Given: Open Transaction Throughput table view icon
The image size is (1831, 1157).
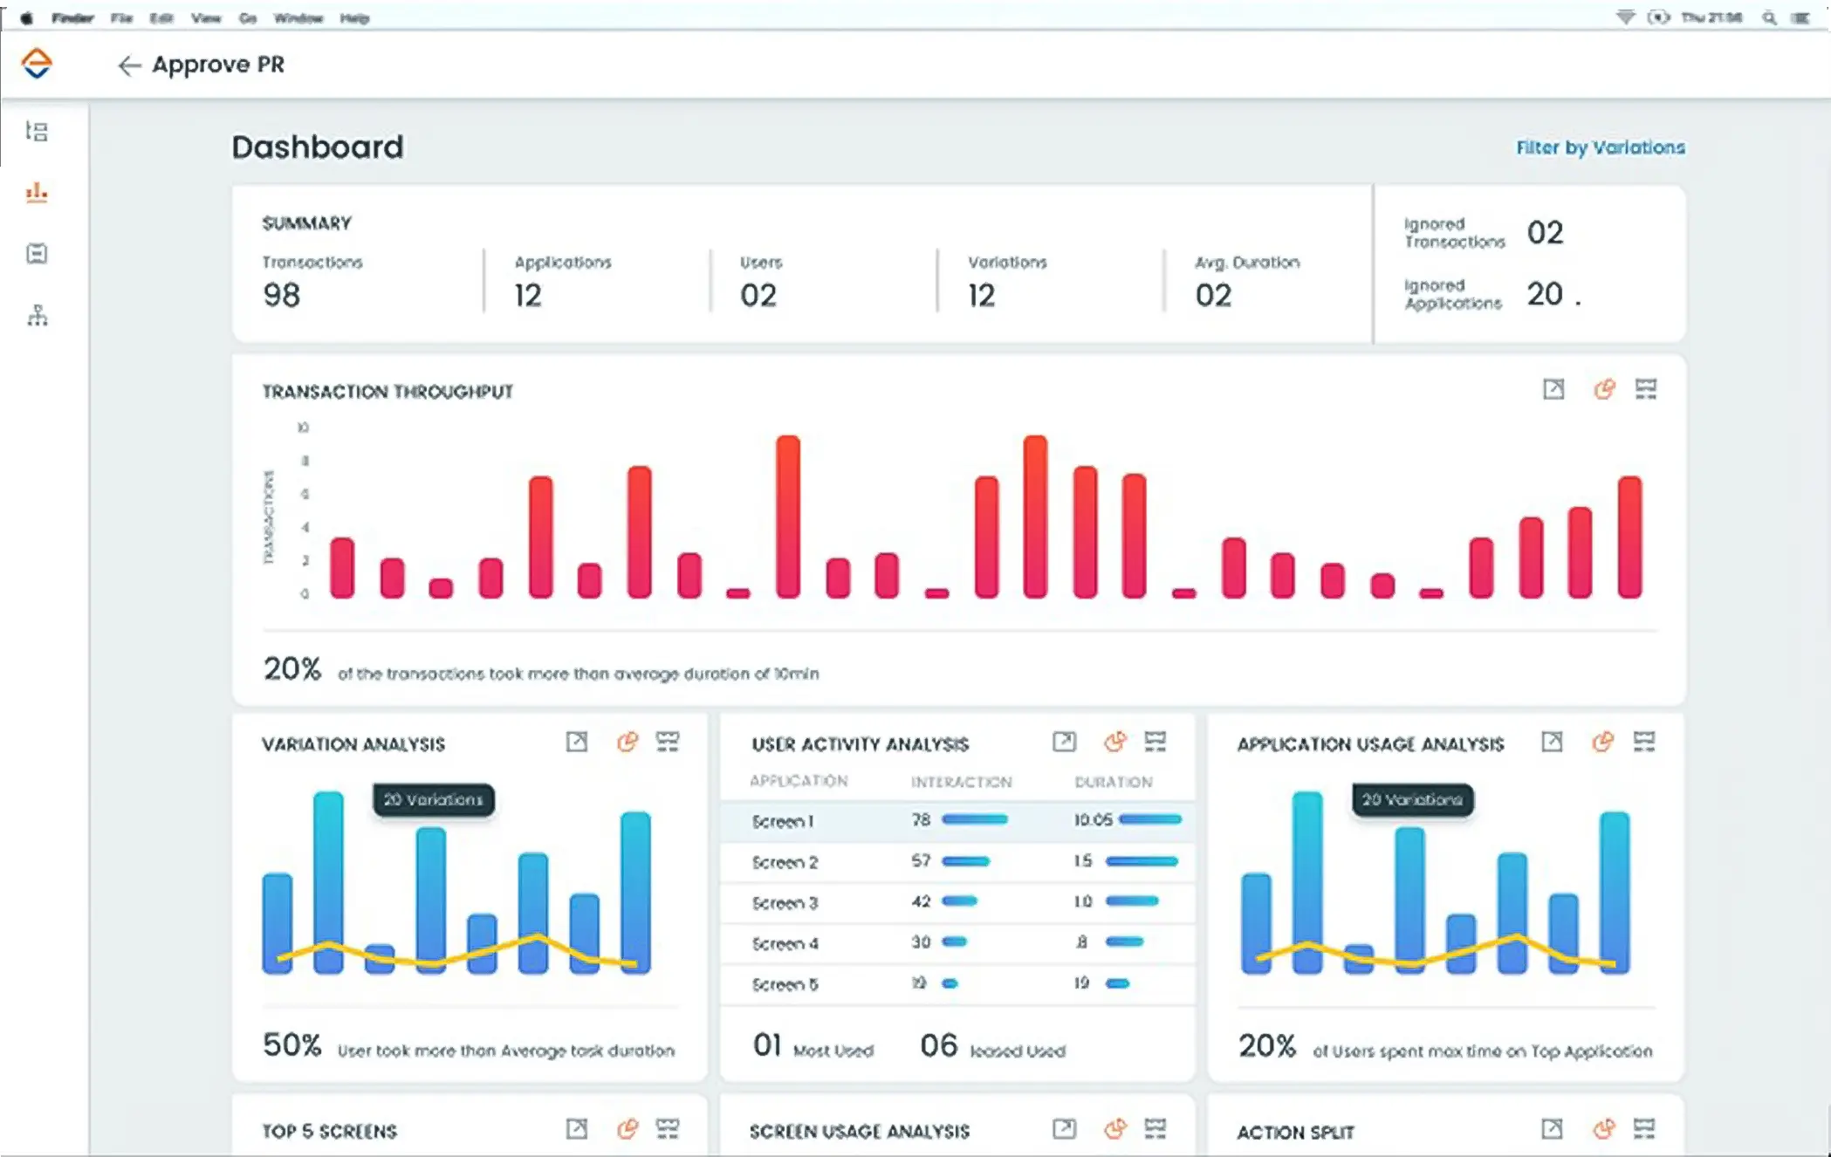Looking at the screenshot, I should [x=1646, y=389].
